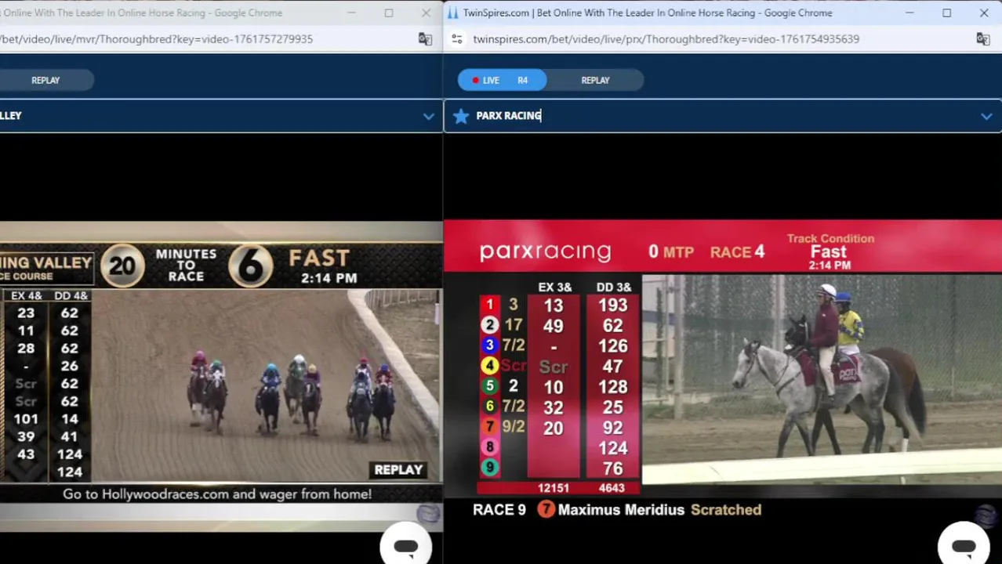
Task: Click 'Maximus Meridius' scratched ticker text
Action: [621, 510]
